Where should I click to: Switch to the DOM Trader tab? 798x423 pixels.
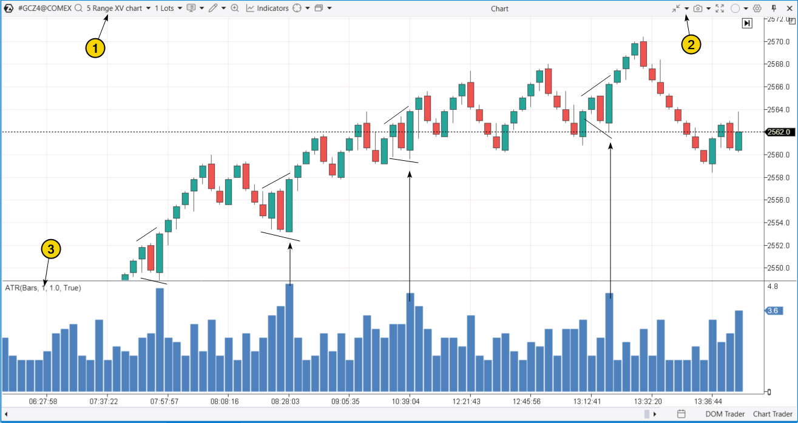click(x=725, y=414)
